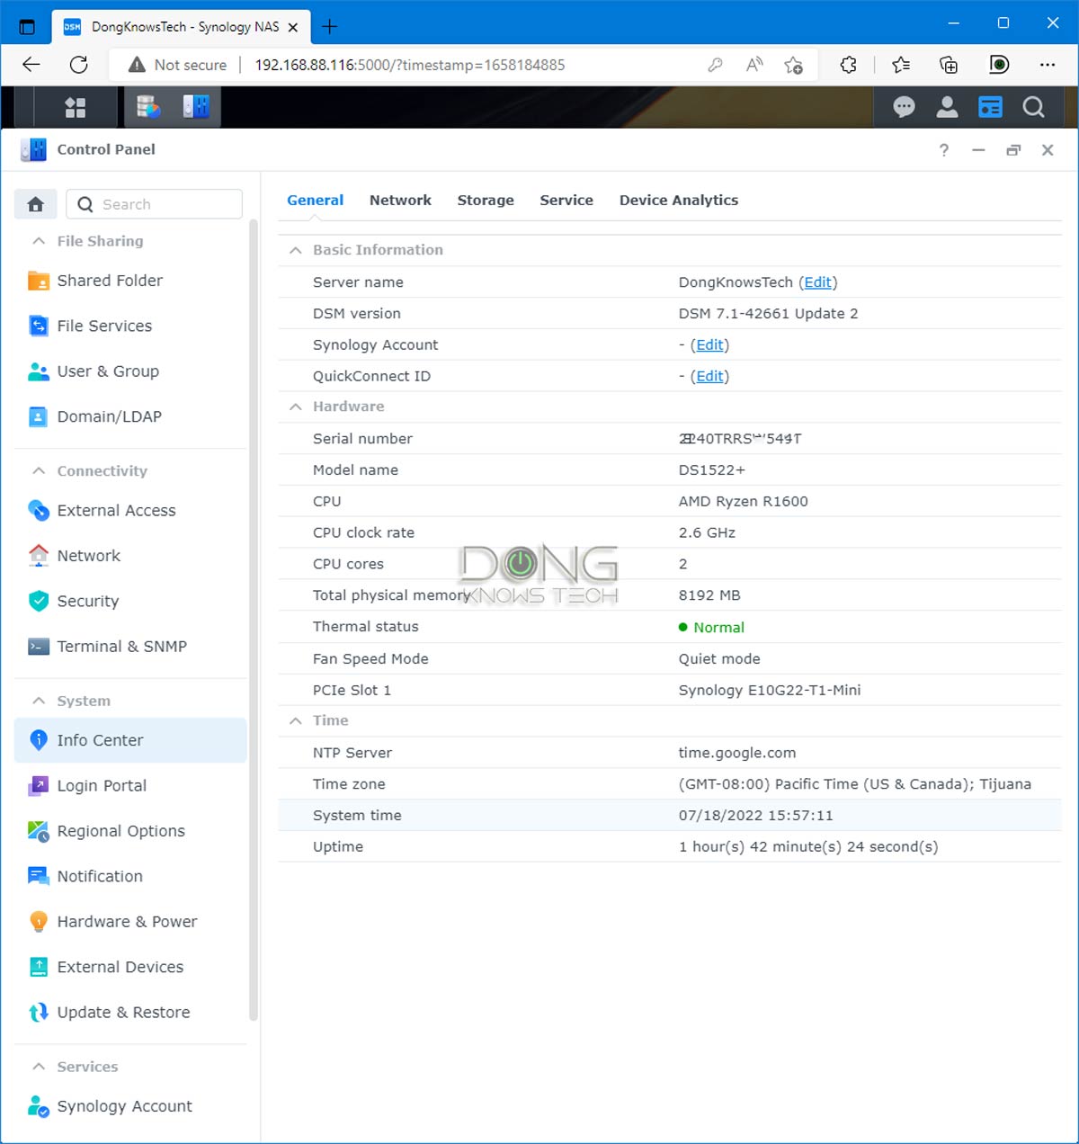The image size is (1079, 1144).
Task: Click the Synology E10G22-T1-Mini value
Action: coord(770,691)
